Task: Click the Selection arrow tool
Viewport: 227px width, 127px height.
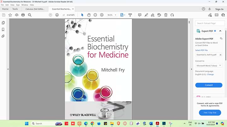Action: pos(82,15)
